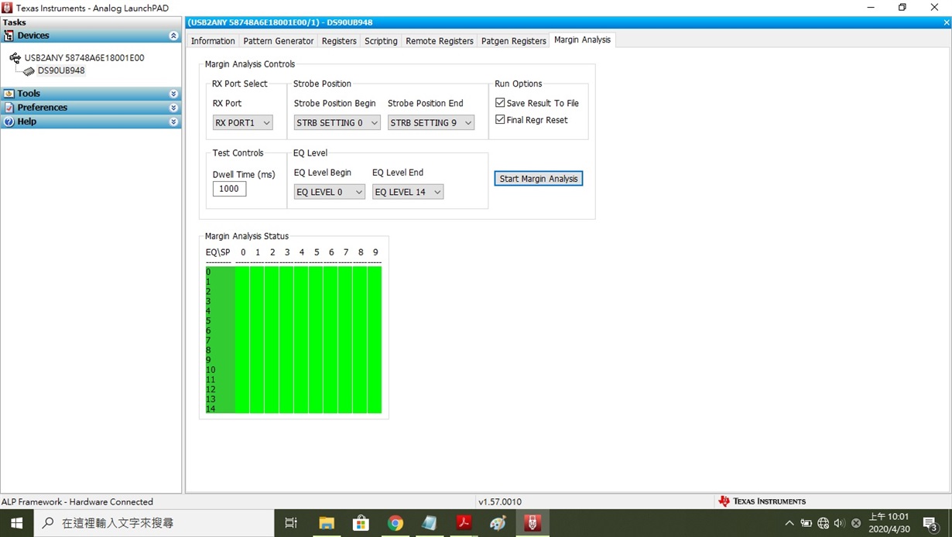Open the notepad app on the taskbar
The width and height of the screenshot is (952, 537).
pos(430,523)
